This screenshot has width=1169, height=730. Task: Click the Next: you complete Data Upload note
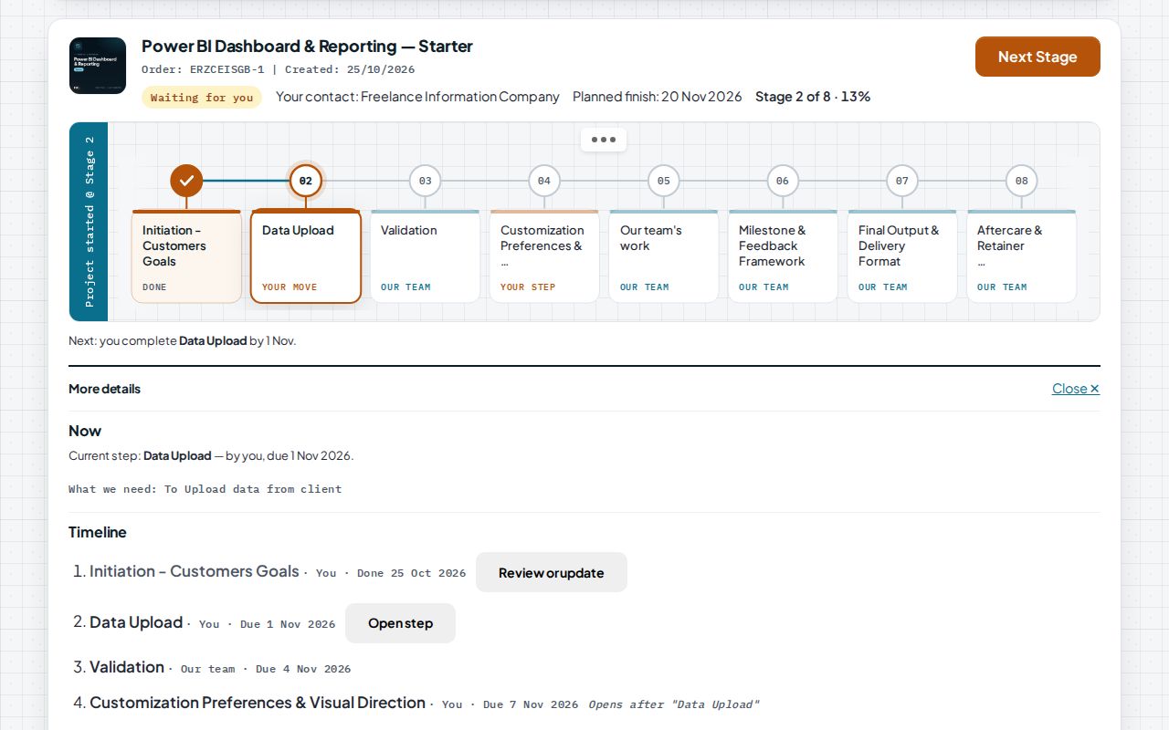click(183, 340)
